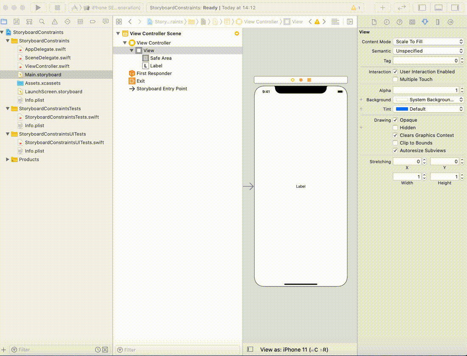Switch to the Identity inspector tab
The width and height of the screenshot is (467, 356).
tap(412, 22)
